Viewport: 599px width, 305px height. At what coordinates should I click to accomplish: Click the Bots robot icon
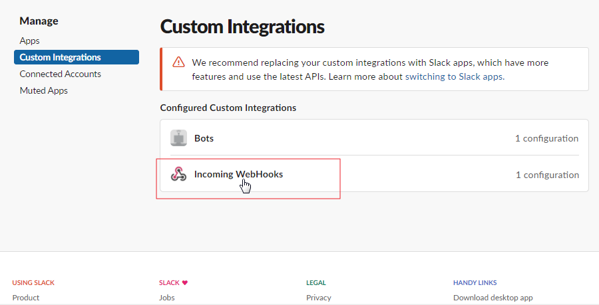[178, 138]
